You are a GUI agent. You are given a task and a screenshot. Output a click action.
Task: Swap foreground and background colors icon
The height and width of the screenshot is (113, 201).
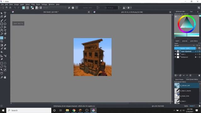32,8
